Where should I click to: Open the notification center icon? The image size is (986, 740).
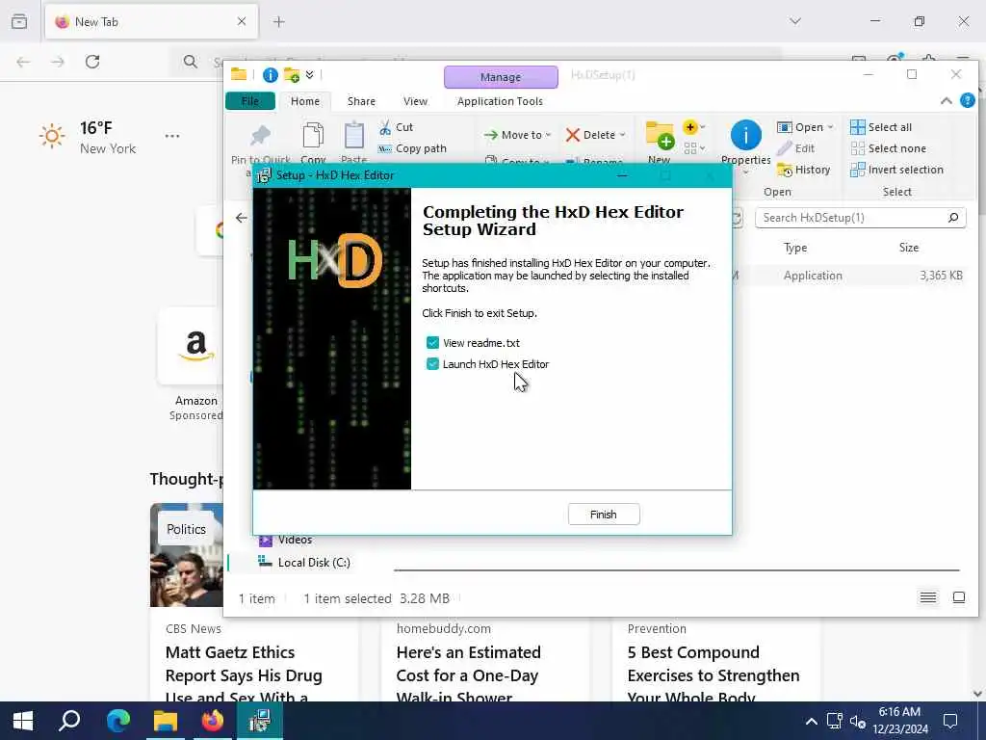950,721
